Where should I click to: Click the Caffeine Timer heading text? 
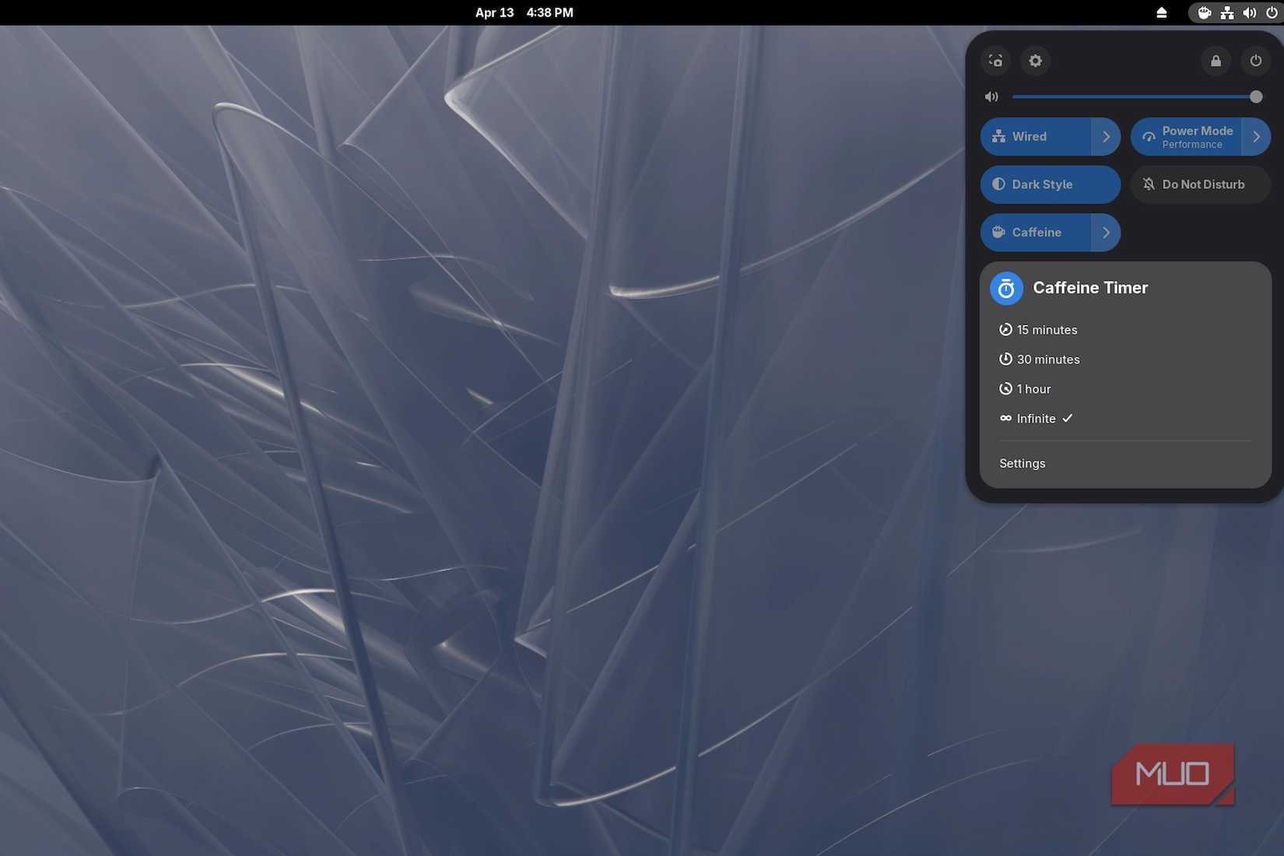click(x=1090, y=288)
